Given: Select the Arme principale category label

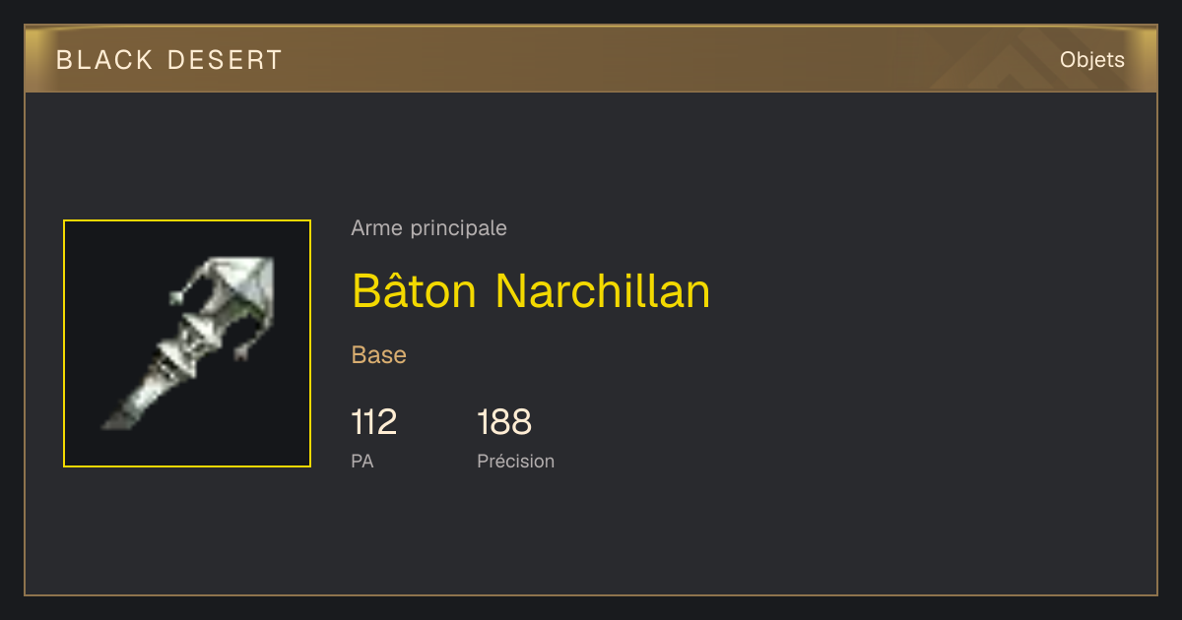Looking at the screenshot, I should coord(429,228).
